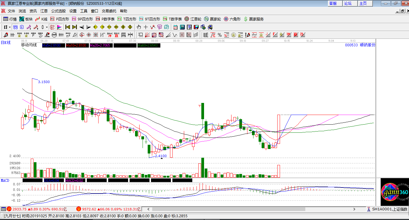
Task: Click the 论坛 forum button
Action: tap(350, 3)
